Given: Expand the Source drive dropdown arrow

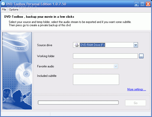Looking at the screenshot, I should pyautogui.click(x=136, y=45).
